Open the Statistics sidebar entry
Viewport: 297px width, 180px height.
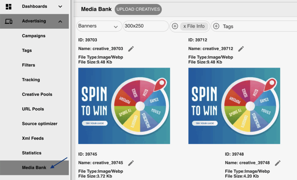pos(32,153)
